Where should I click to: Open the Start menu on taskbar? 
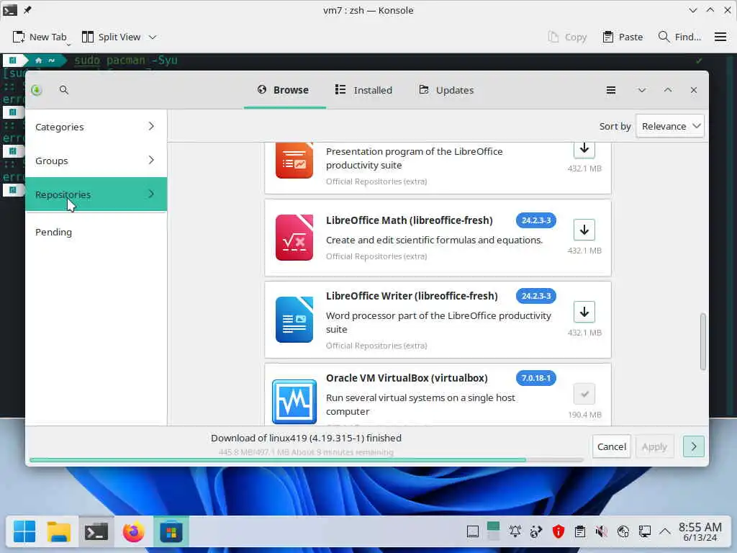click(24, 532)
